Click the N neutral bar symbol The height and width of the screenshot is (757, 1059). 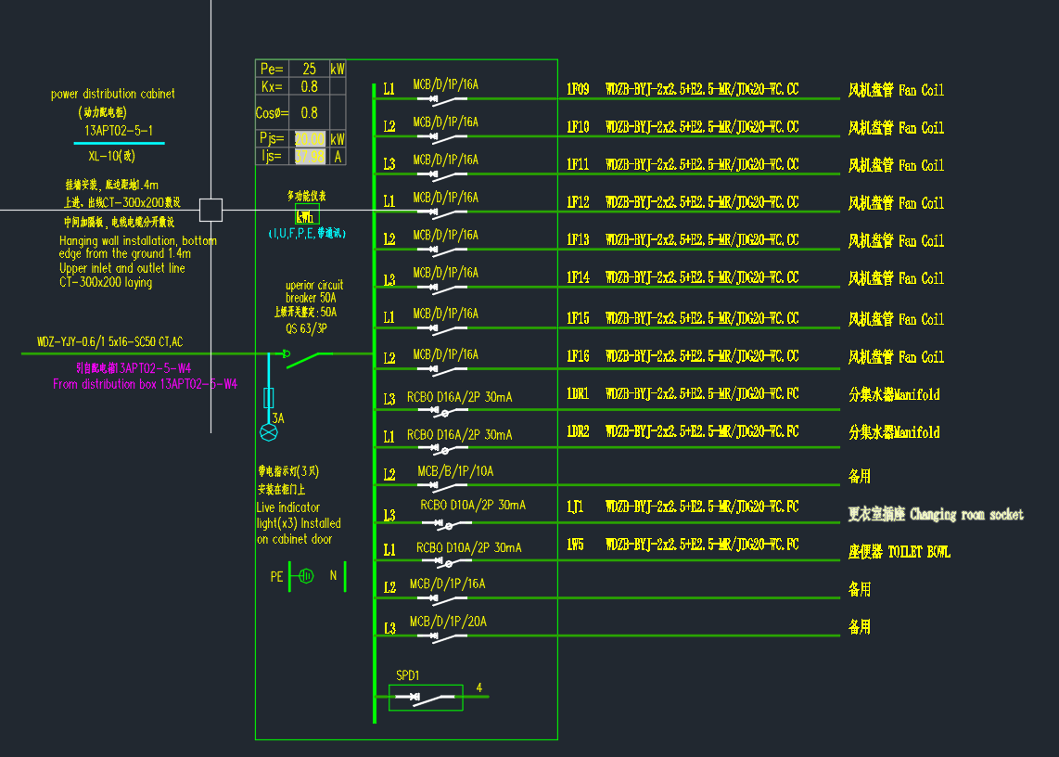point(345,576)
